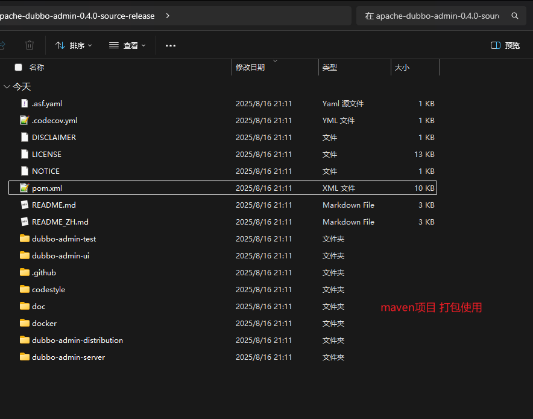Select the file named NOTICE
This screenshot has width=533, height=419.
pyautogui.click(x=46, y=171)
